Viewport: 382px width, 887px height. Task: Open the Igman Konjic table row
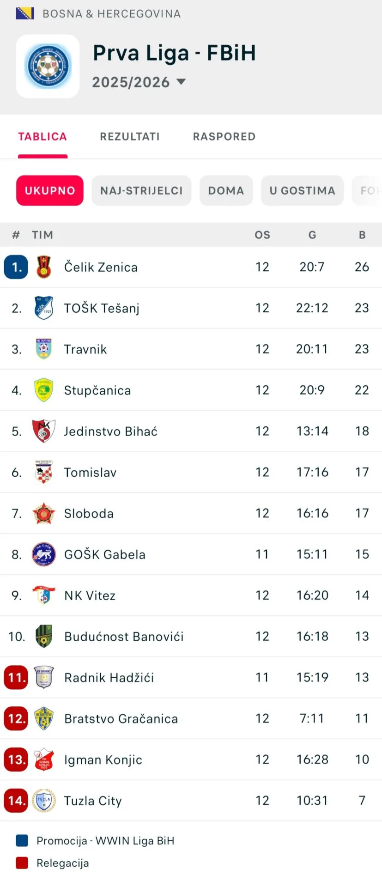tap(185, 759)
